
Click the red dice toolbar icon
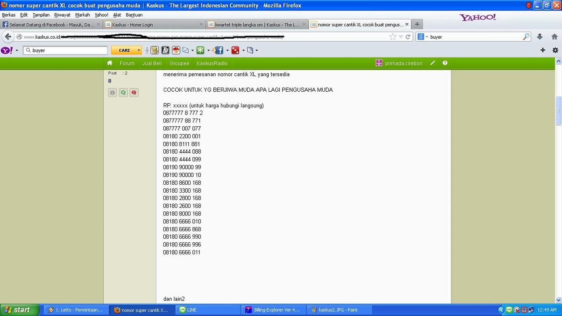[x=235, y=50]
